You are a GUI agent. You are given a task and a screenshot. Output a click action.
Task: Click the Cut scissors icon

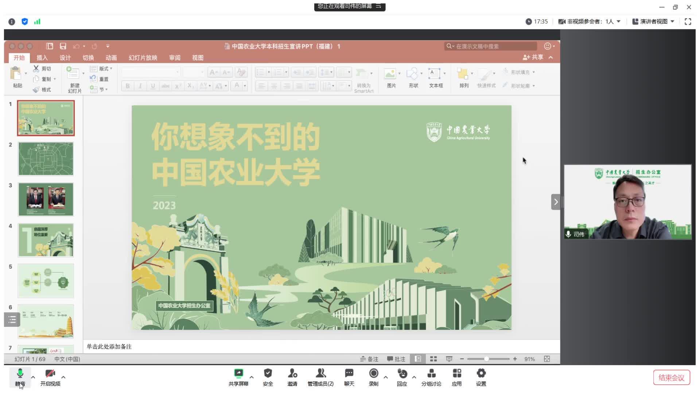[36, 69]
